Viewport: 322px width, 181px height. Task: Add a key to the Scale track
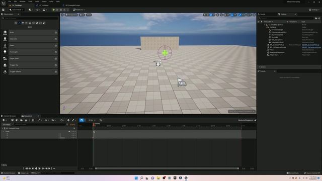(69, 131)
